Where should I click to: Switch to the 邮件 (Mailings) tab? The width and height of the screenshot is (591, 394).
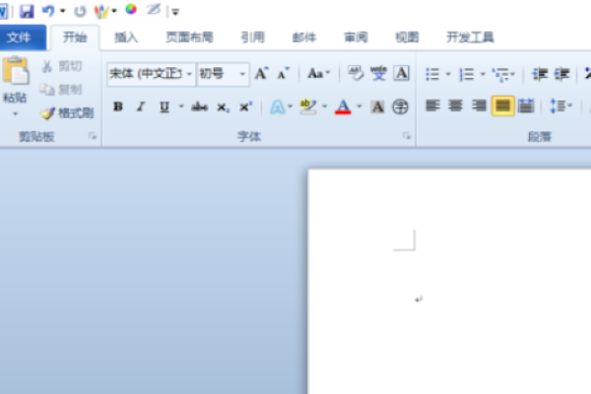(x=304, y=37)
